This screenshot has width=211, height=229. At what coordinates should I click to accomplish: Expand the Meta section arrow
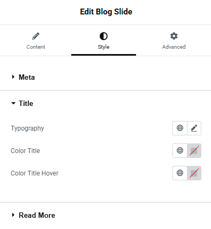coord(13,77)
